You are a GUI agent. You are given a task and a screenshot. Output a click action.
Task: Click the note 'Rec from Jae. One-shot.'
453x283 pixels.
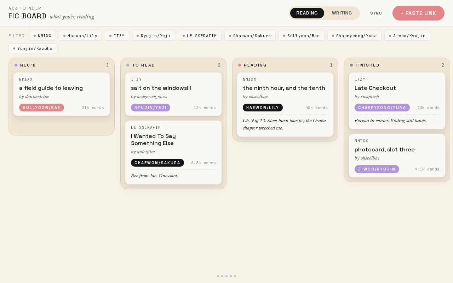[154, 176]
